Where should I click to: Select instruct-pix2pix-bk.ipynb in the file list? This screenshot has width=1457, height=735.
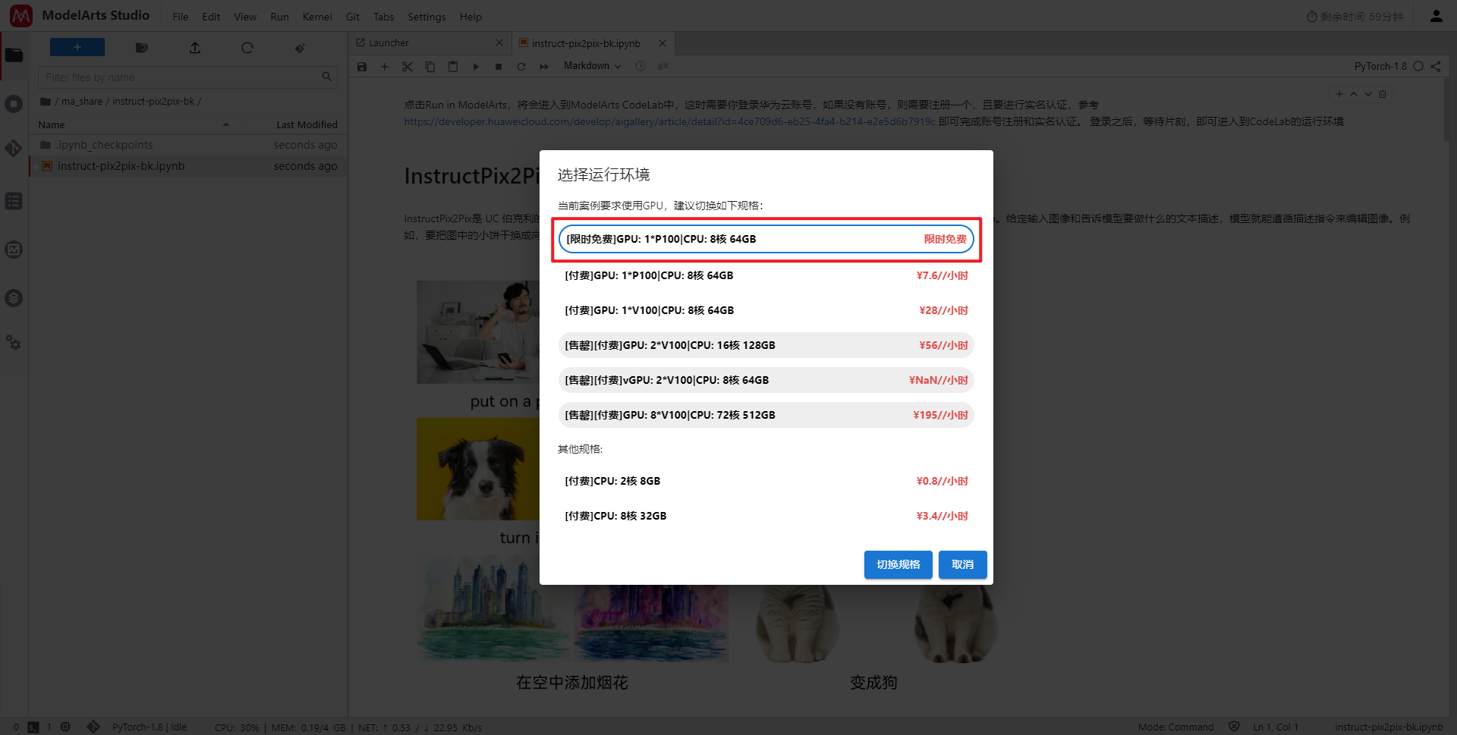pos(188,166)
